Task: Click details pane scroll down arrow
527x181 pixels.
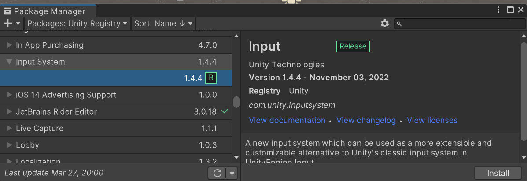Action: pyautogui.click(x=523, y=157)
